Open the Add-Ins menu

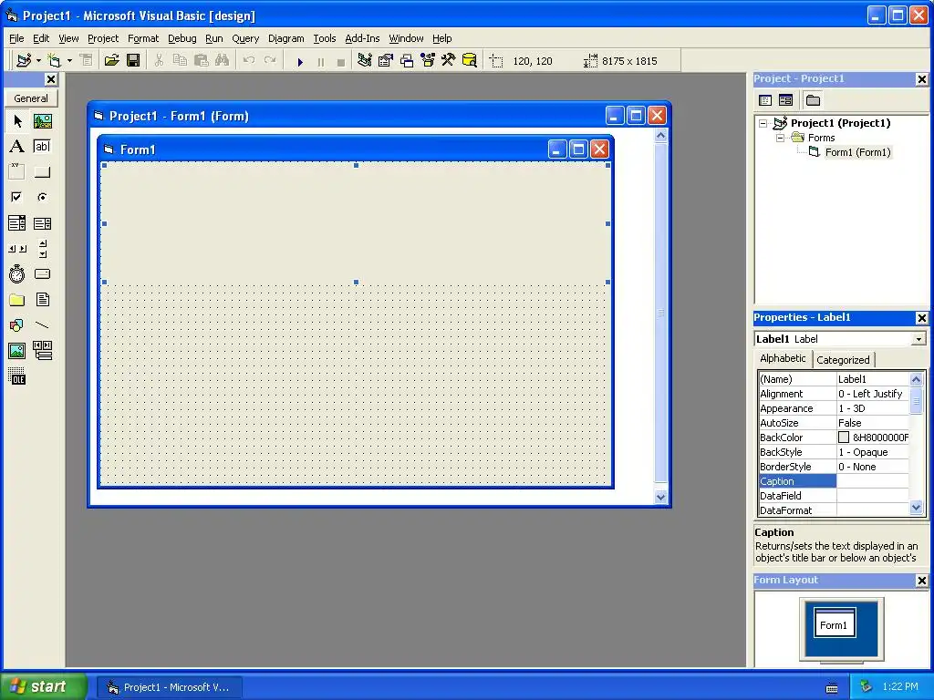(x=362, y=38)
